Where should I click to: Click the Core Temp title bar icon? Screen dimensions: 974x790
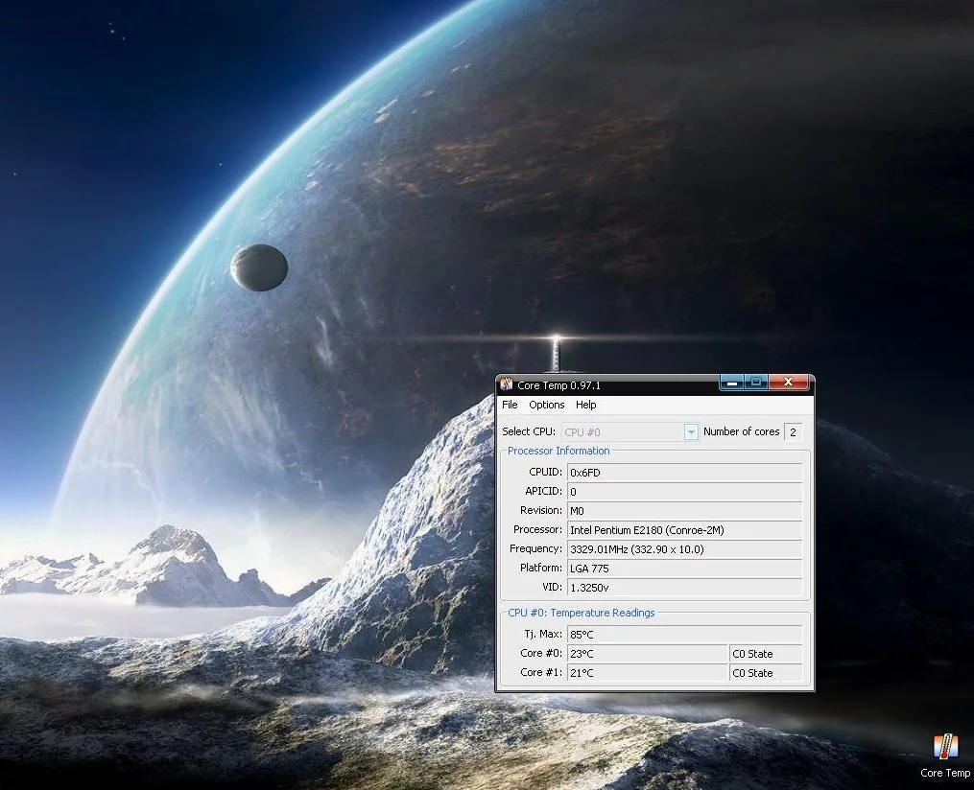pyautogui.click(x=507, y=384)
